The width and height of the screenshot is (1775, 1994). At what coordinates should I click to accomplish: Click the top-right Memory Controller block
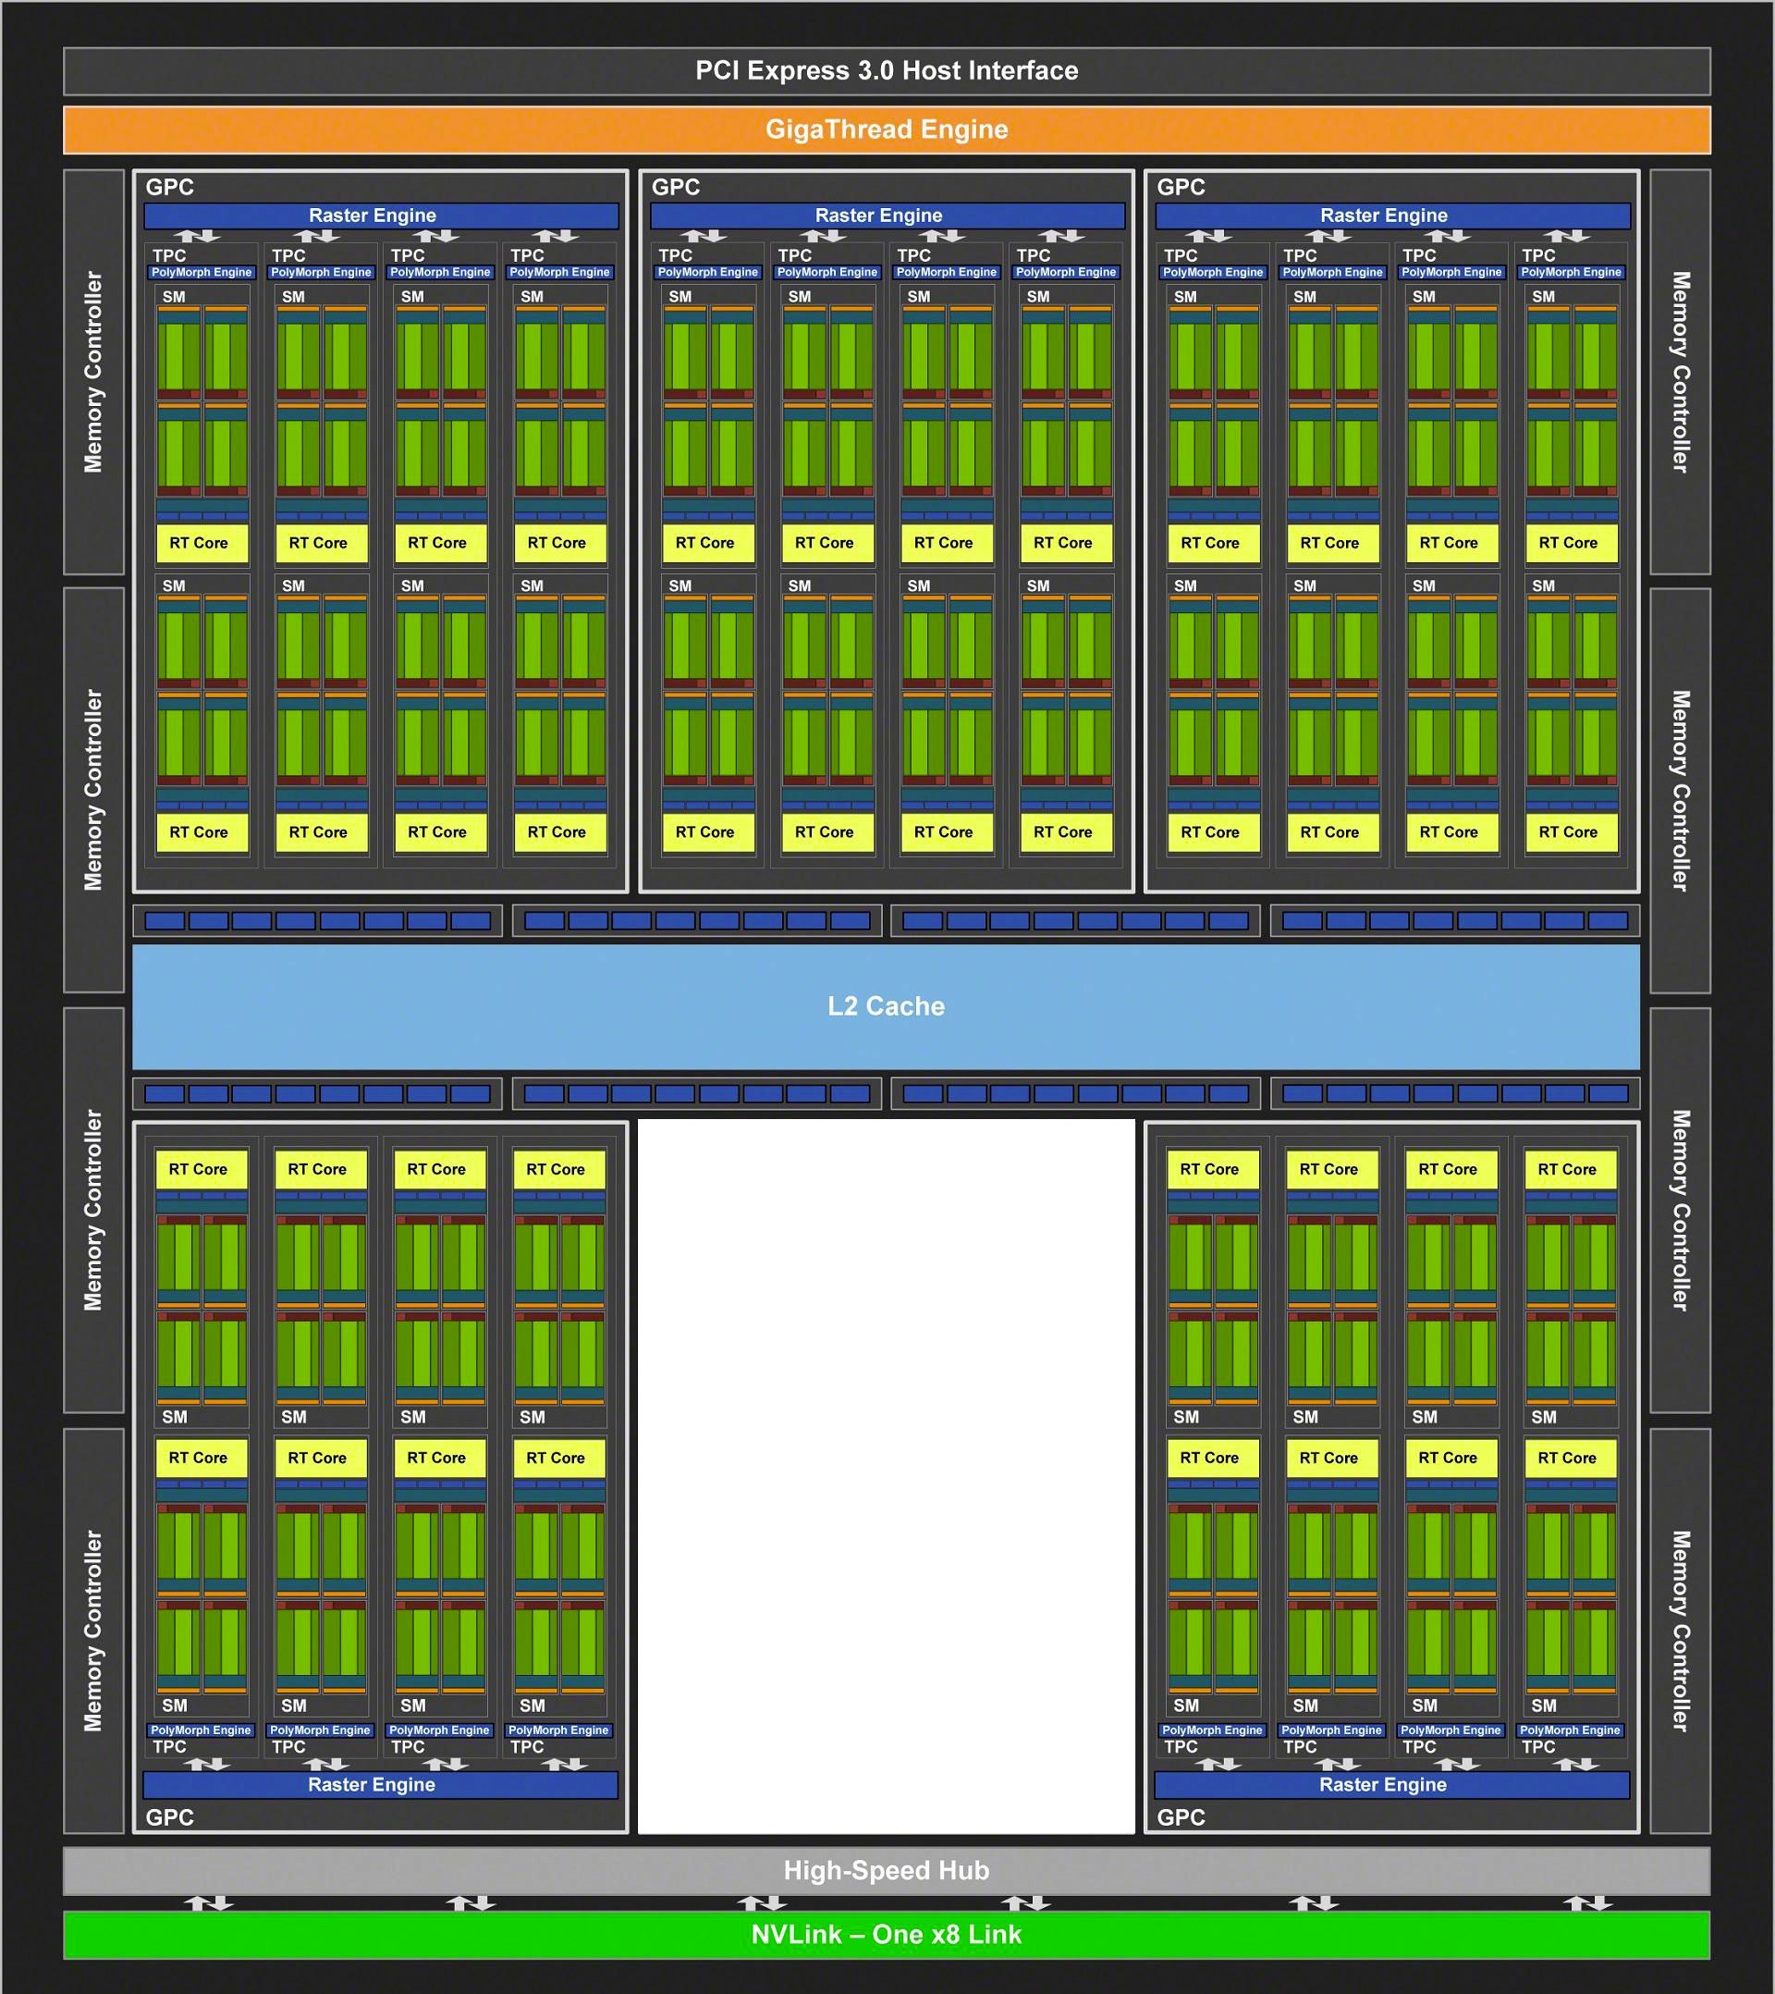coord(1680,372)
